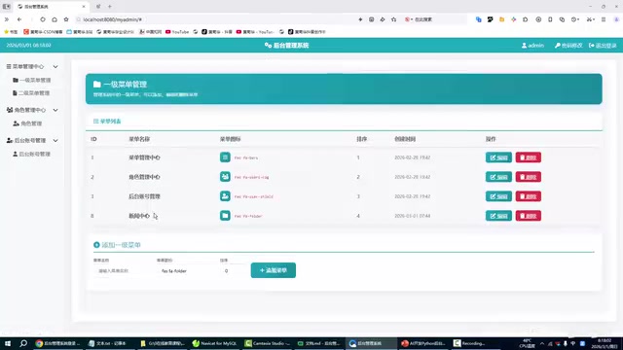
Task: Click the users-cog icon in 角色管理中心 row
Action: pyautogui.click(x=225, y=177)
